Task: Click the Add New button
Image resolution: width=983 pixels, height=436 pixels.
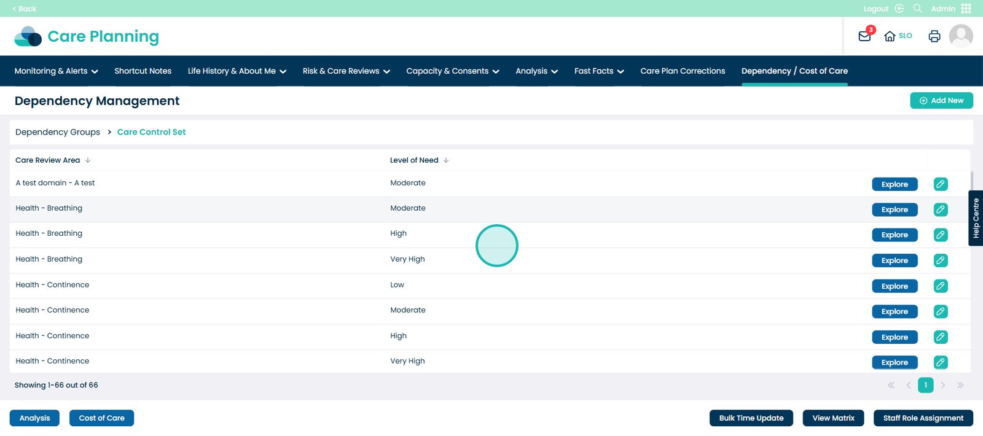Action: pyautogui.click(x=941, y=101)
